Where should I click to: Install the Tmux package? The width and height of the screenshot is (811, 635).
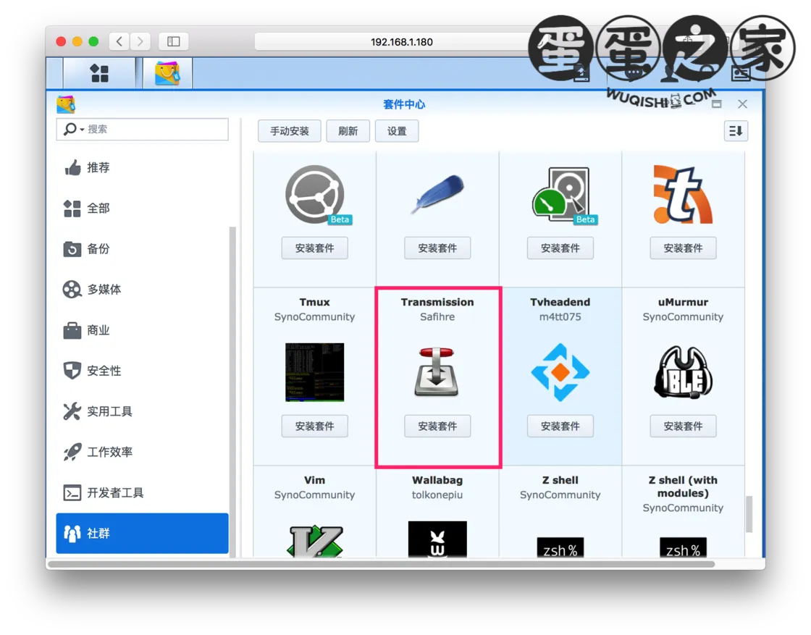click(x=314, y=426)
